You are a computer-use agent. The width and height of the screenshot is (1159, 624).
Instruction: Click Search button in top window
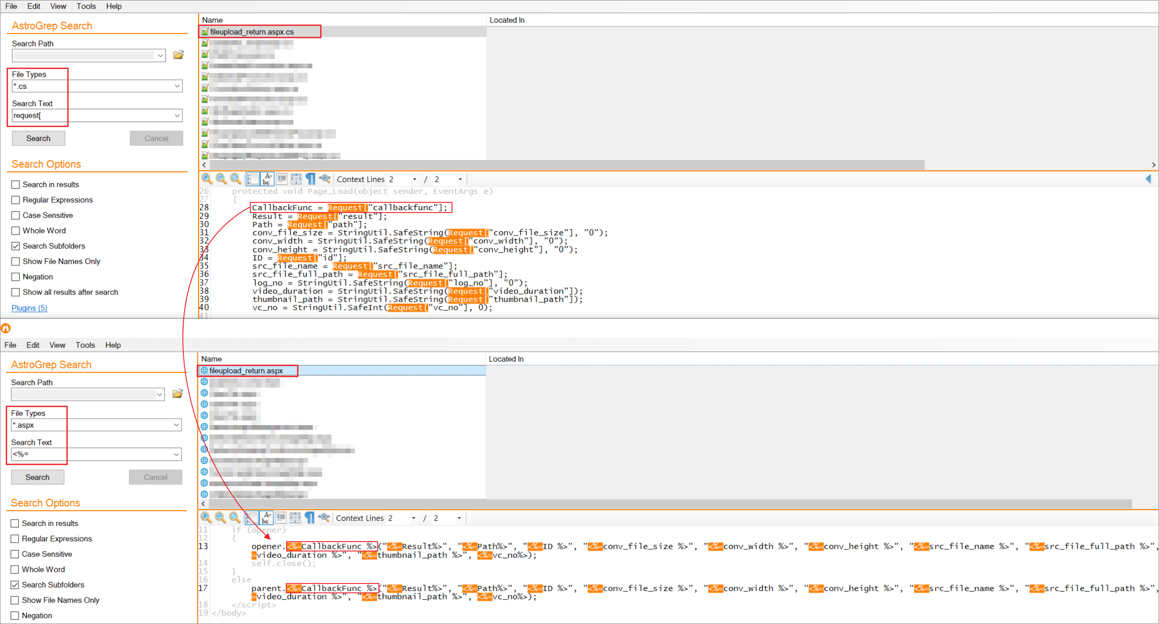coord(38,138)
